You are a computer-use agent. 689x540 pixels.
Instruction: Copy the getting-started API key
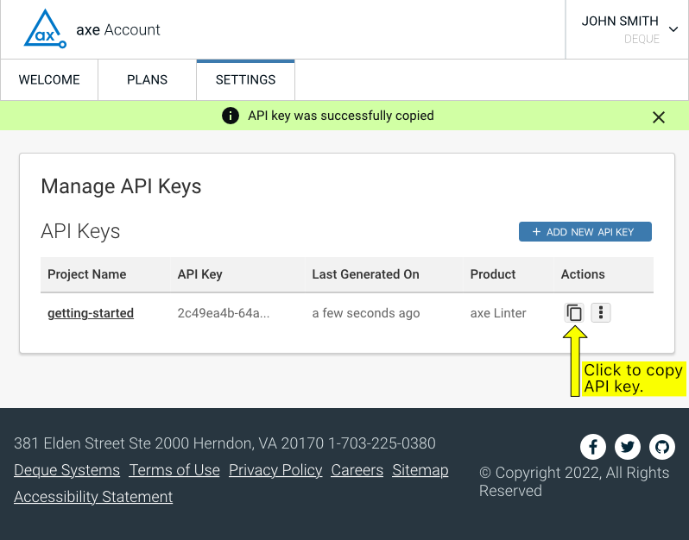(574, 313)
